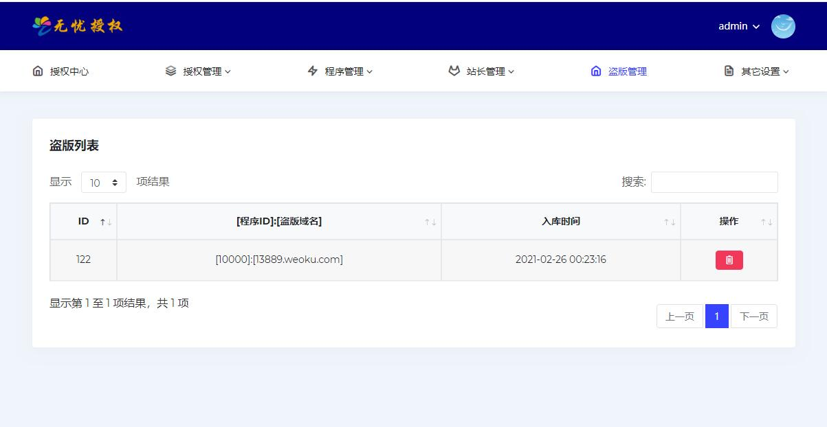
Task: Click the layers icon beside 授权管理
Action: click(x=169, y=71)
